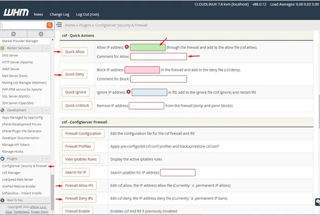Open Manage API Tokens
This screenshot has height=215, width=320.
click(x=16, y=145)
